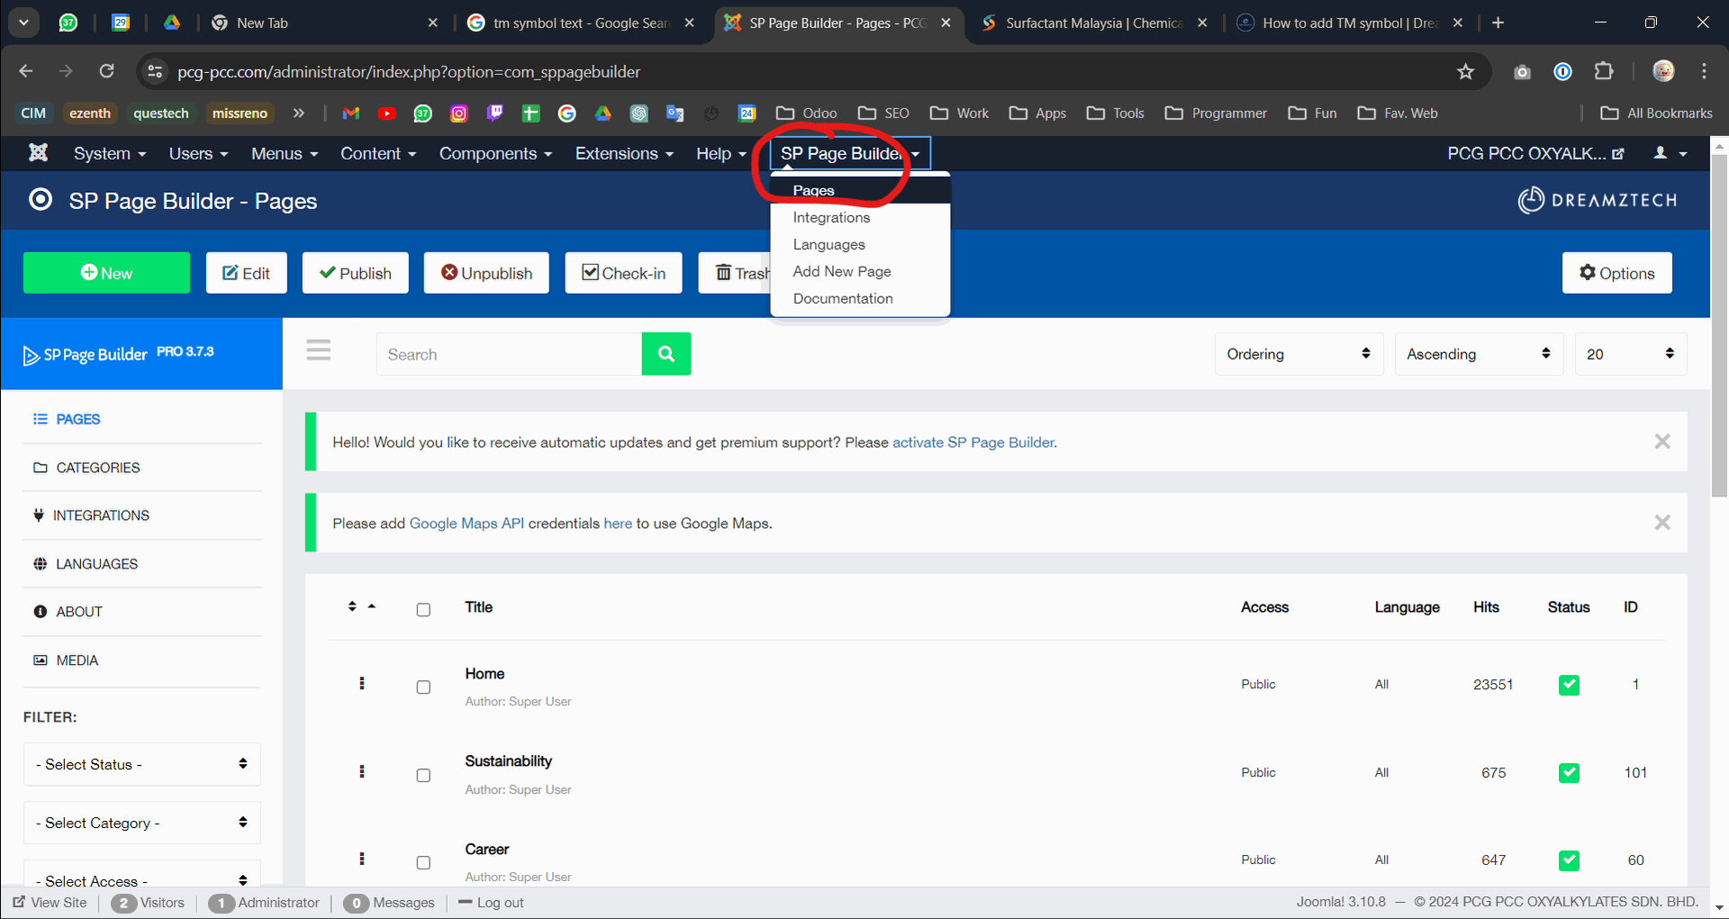Follow the Google Maps API link

click(x=466, y=523)
